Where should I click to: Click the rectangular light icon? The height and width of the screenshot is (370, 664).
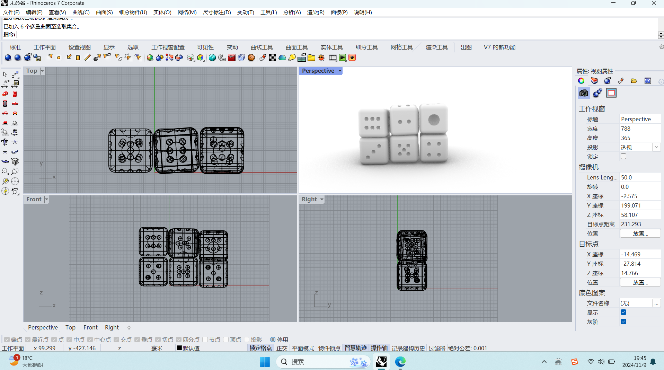pos(78,58)
